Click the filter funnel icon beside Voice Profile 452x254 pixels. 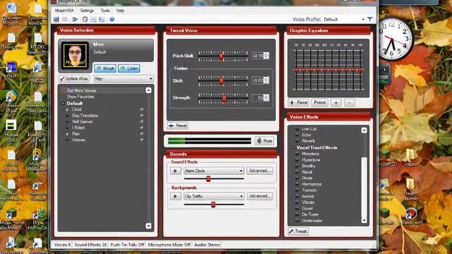pyautogui.click(x=370, y=19)
